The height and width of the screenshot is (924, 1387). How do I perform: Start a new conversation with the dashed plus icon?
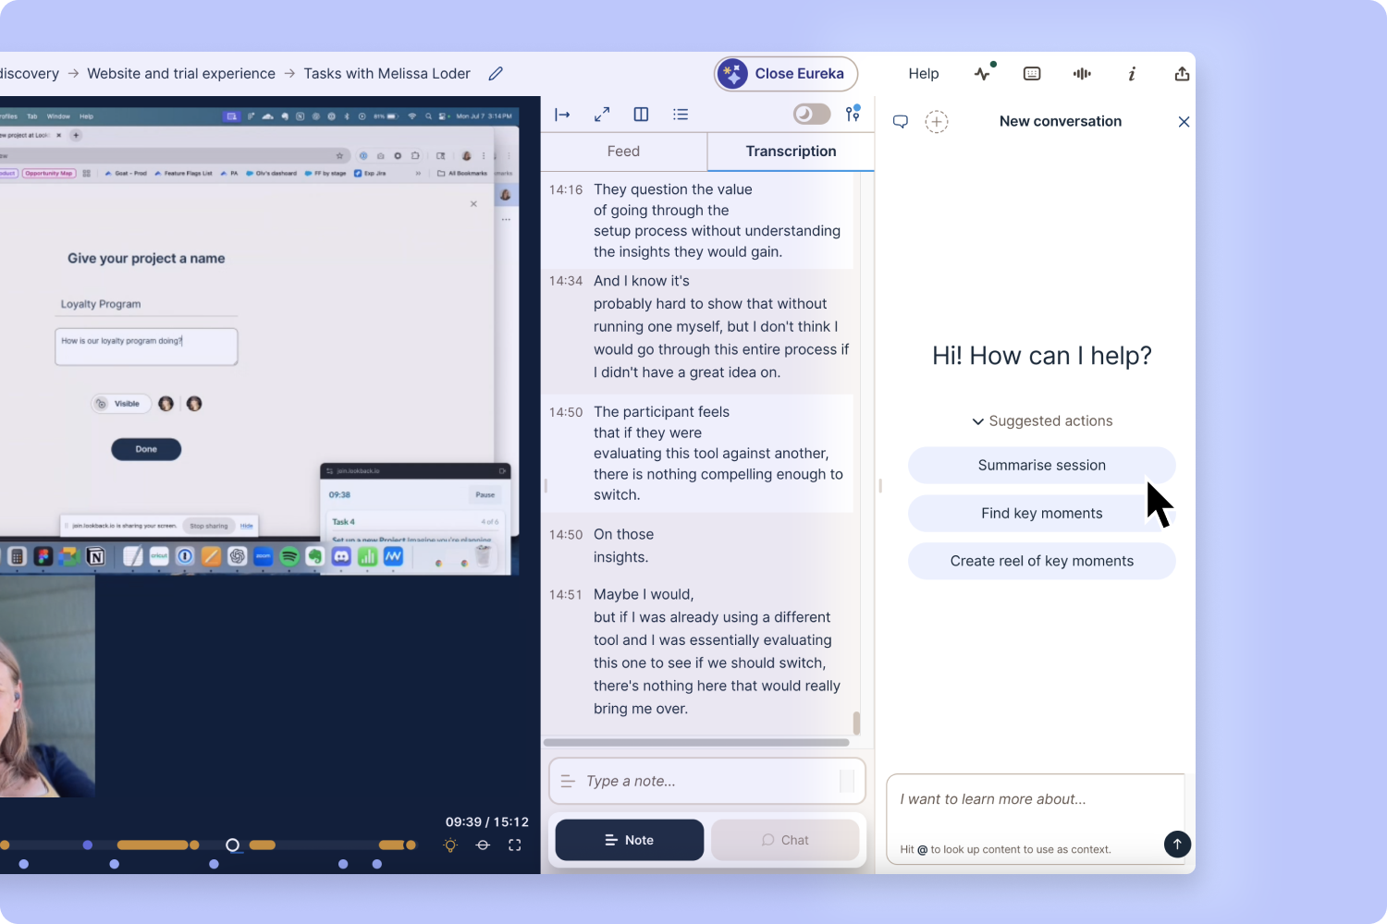[937, 122]
